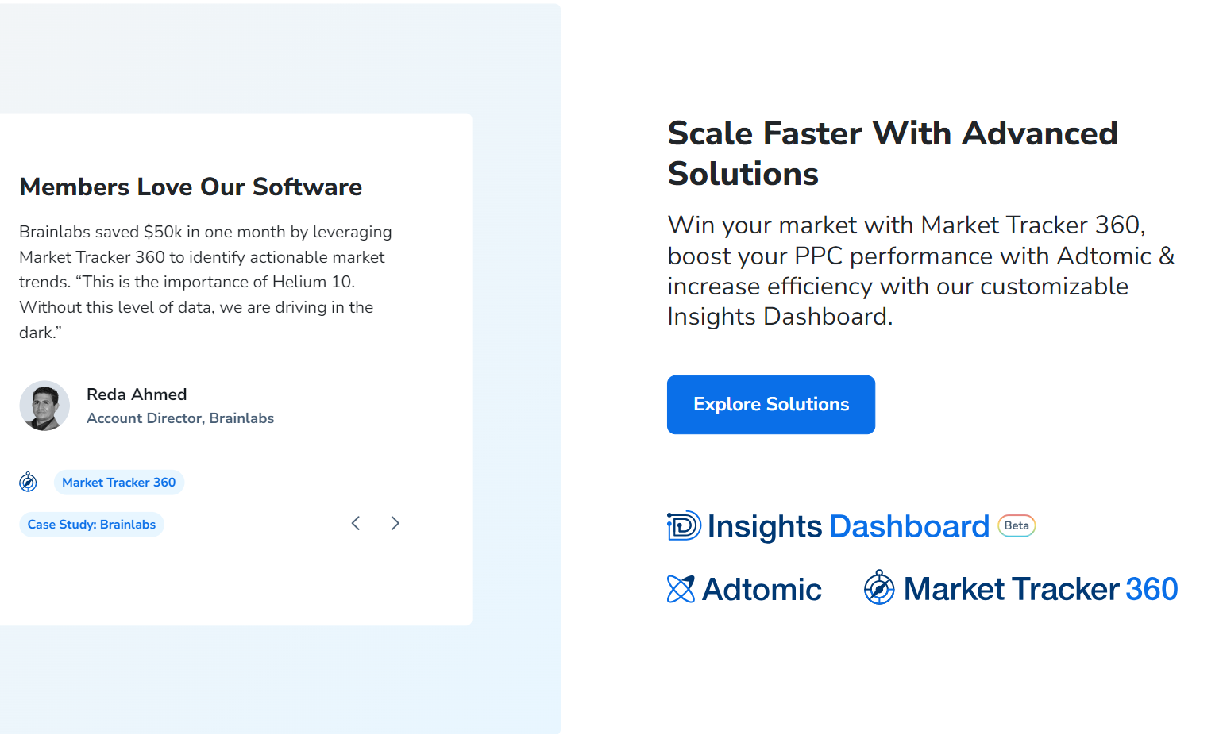The image size is (1223, 735).
Task: Click the Scale Faster With Advanced Solutions heading
Action: pos(893,153)
